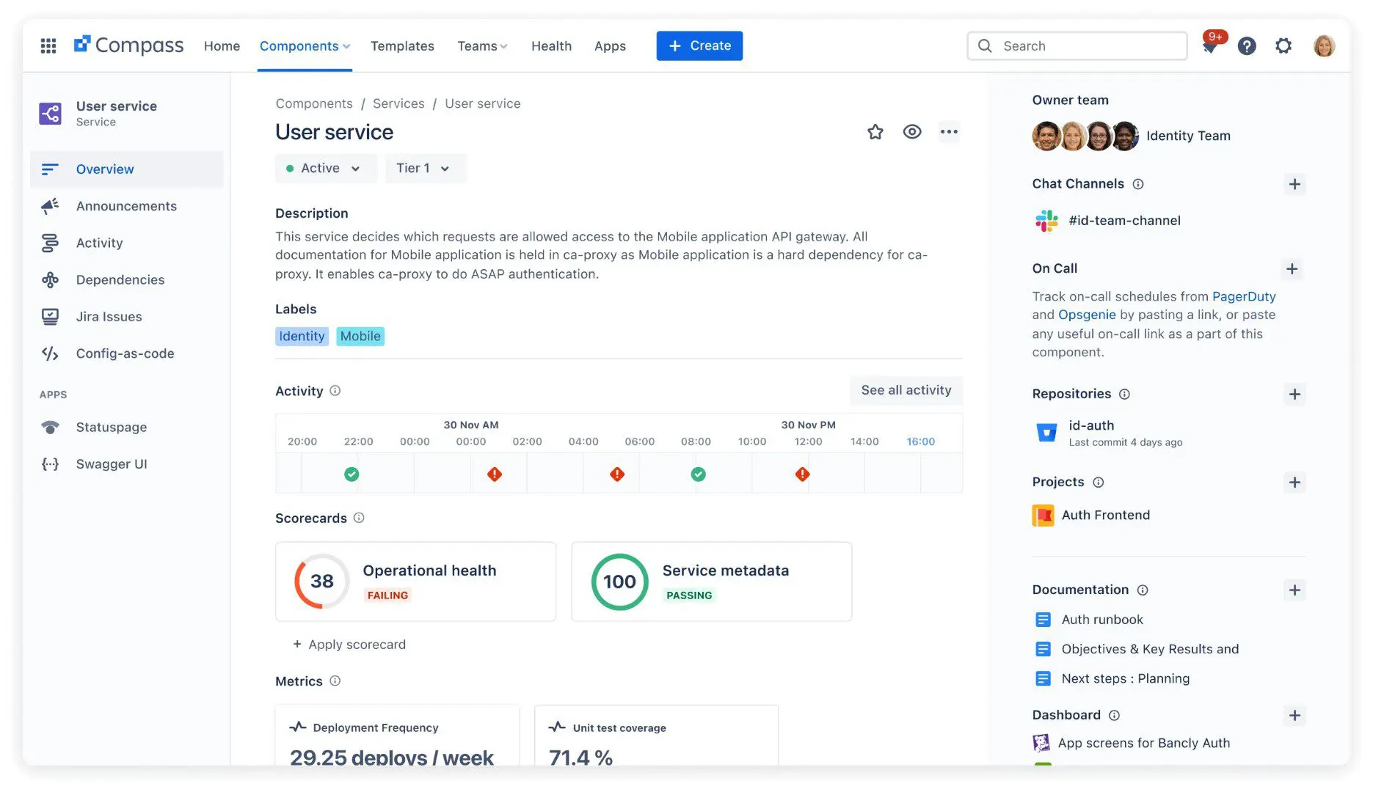This screenshot has height=792, width=1373.
Task: Click the Activity info icon
Action: click(x=335, y=391)
